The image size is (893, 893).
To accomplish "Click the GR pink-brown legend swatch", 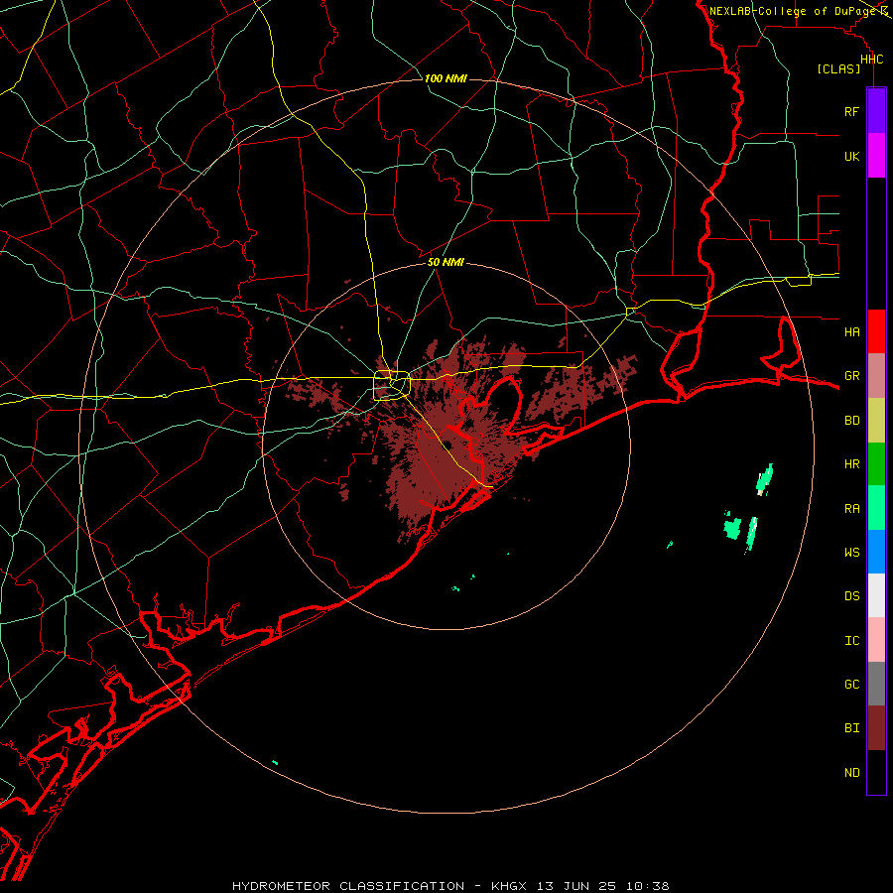I will [876, 375].
